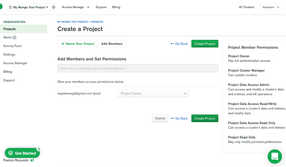
Task: Open the Intercom chat bubble
Action: [275, 156]
